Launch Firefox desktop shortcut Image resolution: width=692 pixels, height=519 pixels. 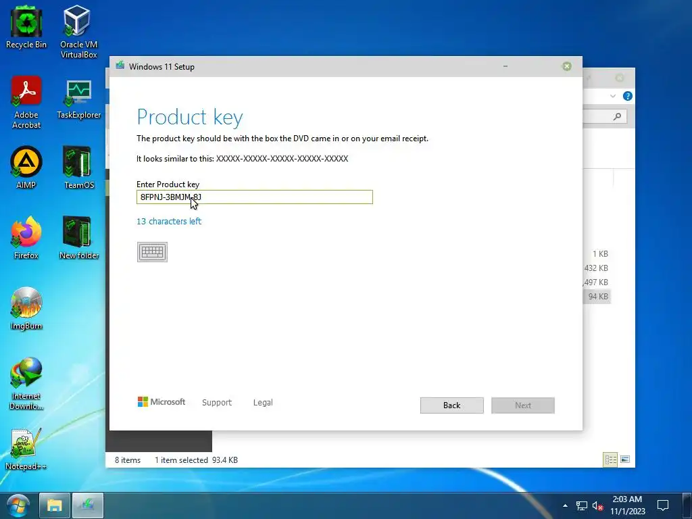pyautogui.click(x=26, y=238)
